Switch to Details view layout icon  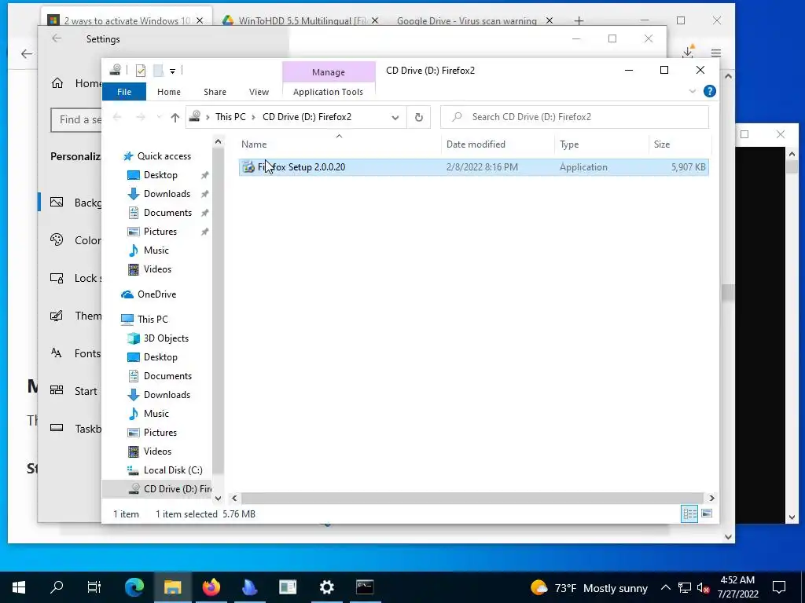click(x=689, y=513)
